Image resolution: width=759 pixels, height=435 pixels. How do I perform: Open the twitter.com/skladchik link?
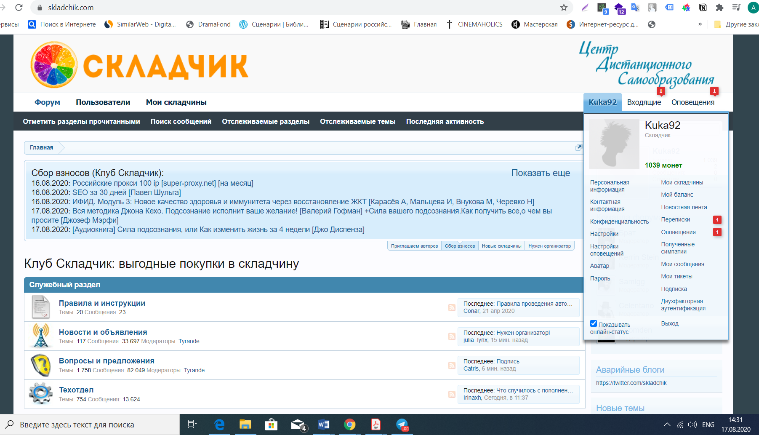(631, 383)
